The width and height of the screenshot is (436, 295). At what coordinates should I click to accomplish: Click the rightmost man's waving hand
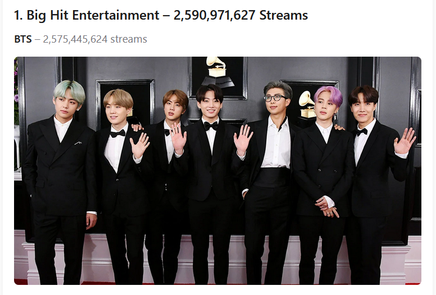coord(405,141)
